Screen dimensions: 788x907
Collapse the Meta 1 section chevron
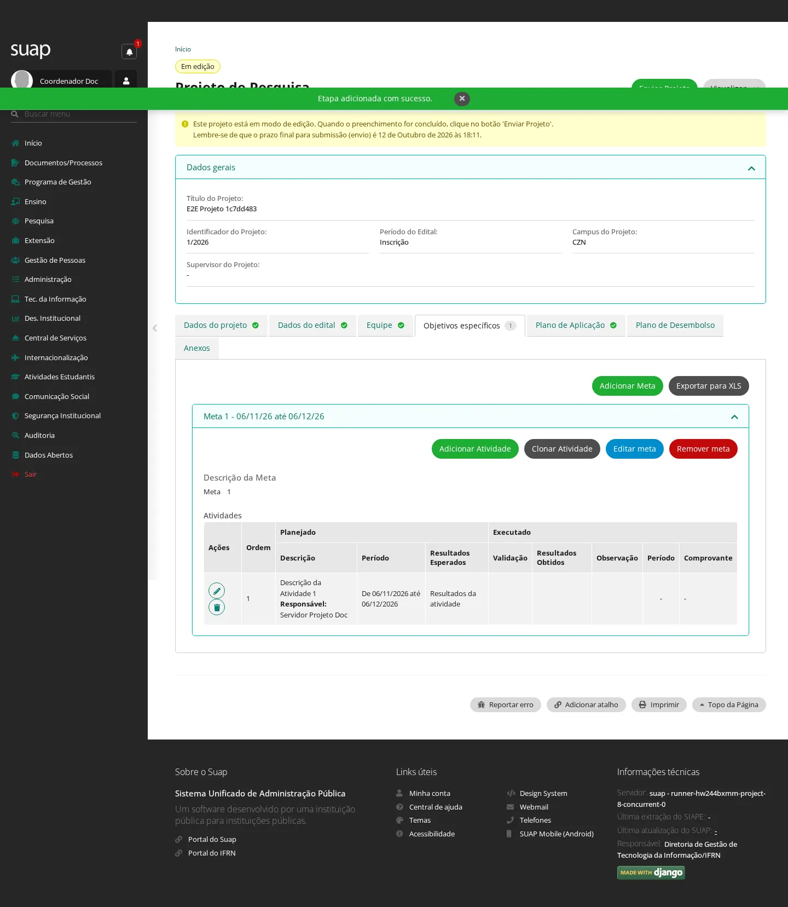point(734,417)
